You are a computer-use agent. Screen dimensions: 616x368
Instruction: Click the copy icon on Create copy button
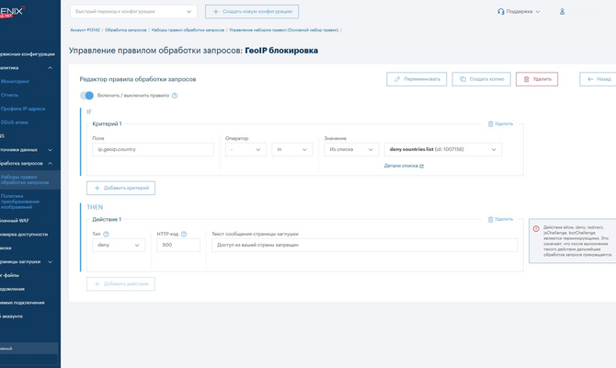(462, 79)
